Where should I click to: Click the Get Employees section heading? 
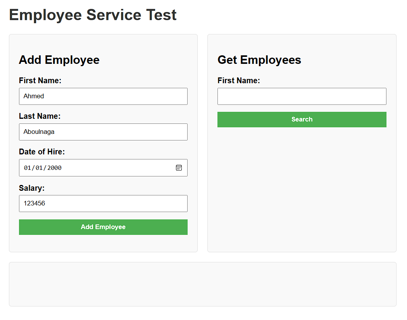coord(259,60)
